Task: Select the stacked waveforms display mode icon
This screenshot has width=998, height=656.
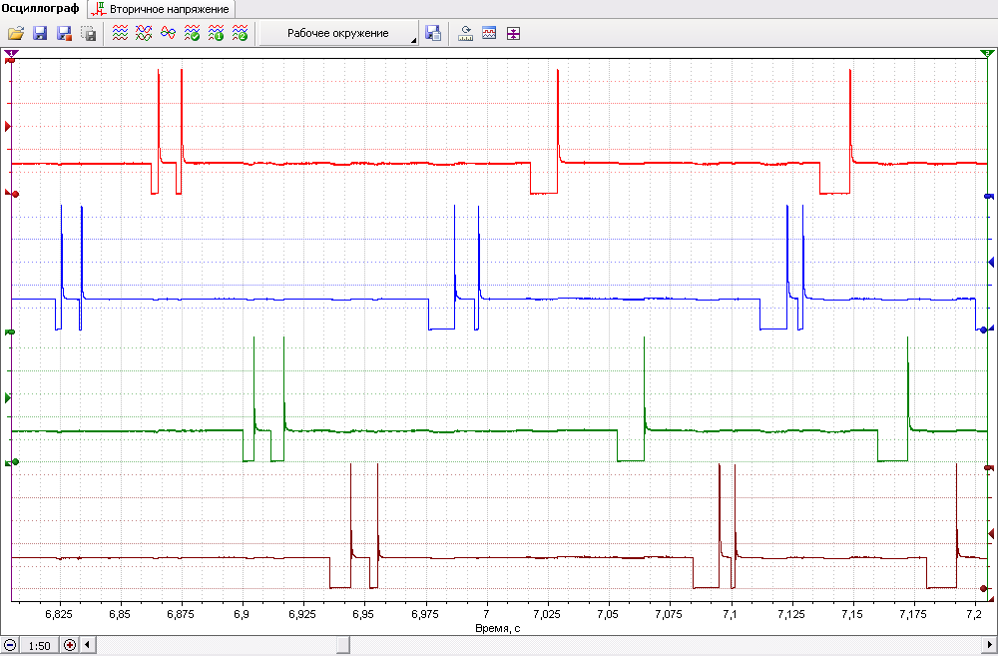Action: (121, 34)
